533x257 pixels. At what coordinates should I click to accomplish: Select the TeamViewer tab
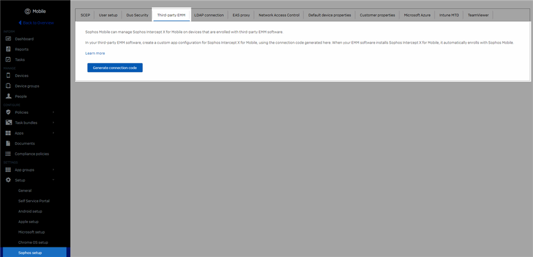[x=478, y=15]
